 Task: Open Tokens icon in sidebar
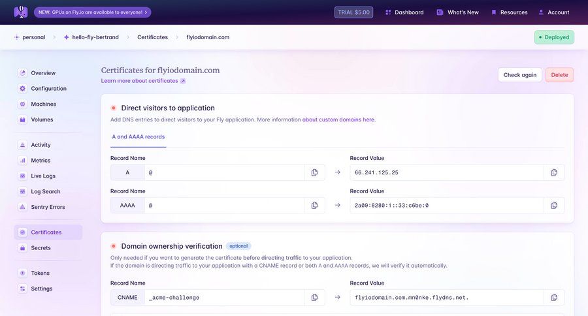[x=22, y=273]
